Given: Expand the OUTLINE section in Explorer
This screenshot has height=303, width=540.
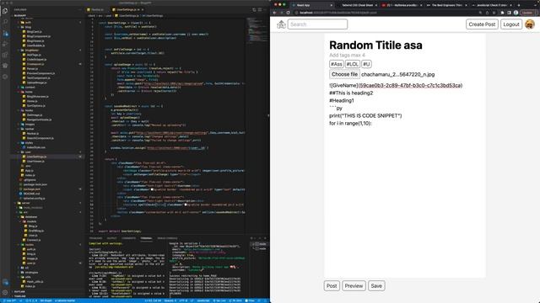Looking at the screenshot, I should point(19,292).
